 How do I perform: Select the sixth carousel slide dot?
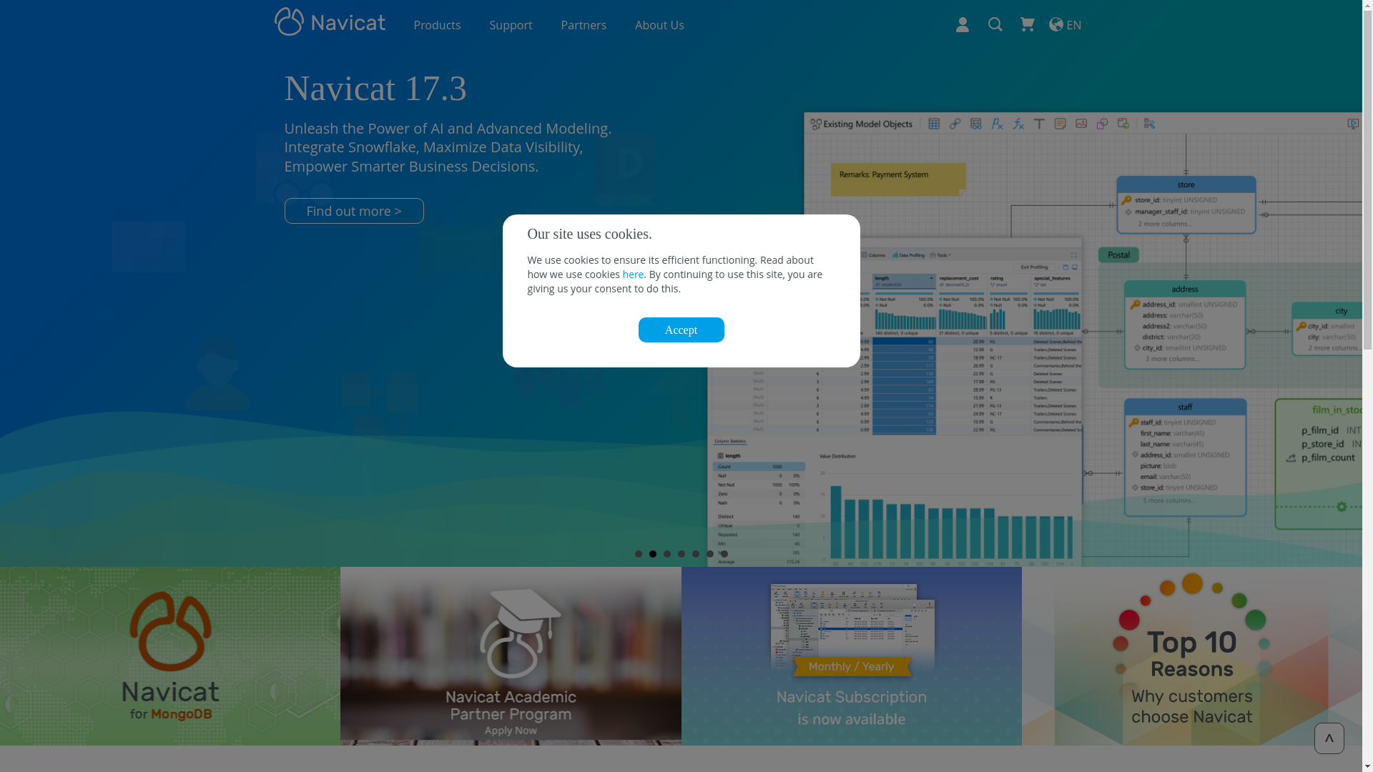click(x=710, y=554)
